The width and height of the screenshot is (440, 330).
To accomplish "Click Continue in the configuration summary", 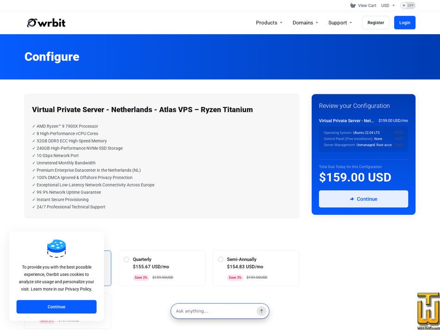I will click(363, 199).
